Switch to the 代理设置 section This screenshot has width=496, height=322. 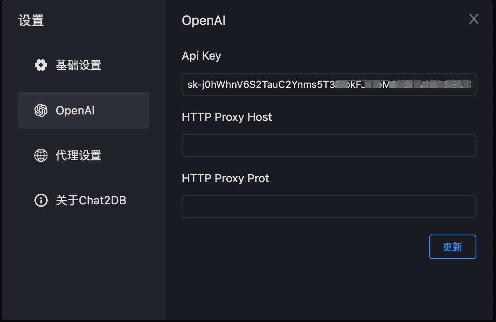click(x=83, y=155)
